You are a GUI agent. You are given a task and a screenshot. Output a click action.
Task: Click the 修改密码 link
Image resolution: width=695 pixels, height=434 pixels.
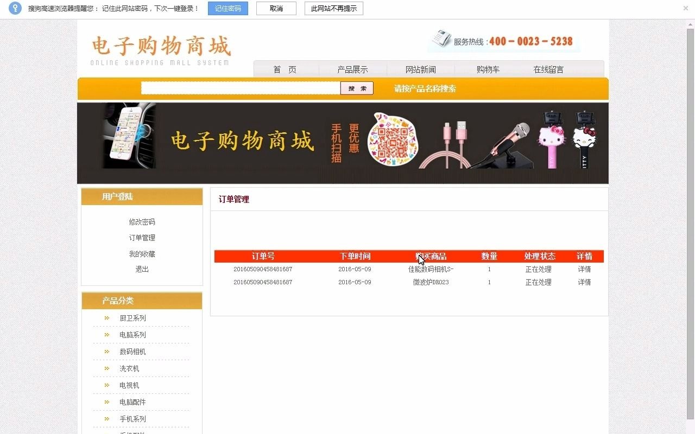pos(142,222)
